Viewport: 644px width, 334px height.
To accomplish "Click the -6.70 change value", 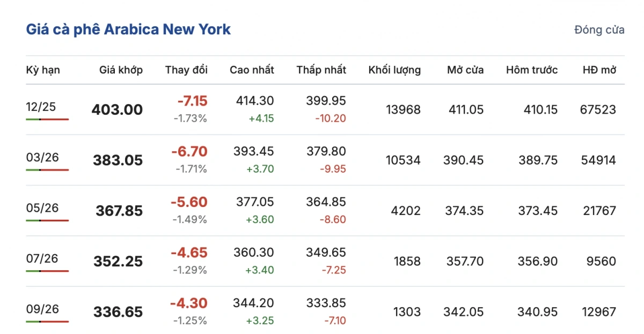I will (189, 152).
